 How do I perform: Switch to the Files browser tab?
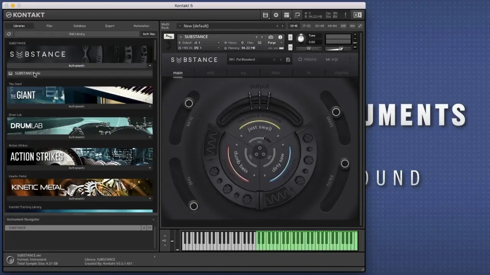click(49, 26)
